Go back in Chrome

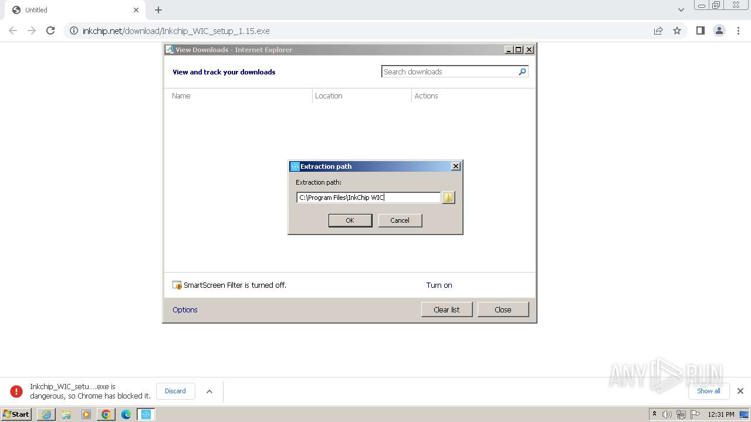[13, 30]
